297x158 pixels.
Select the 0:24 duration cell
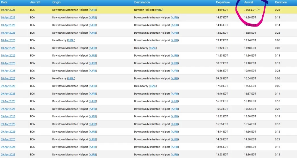click(277, 71)
